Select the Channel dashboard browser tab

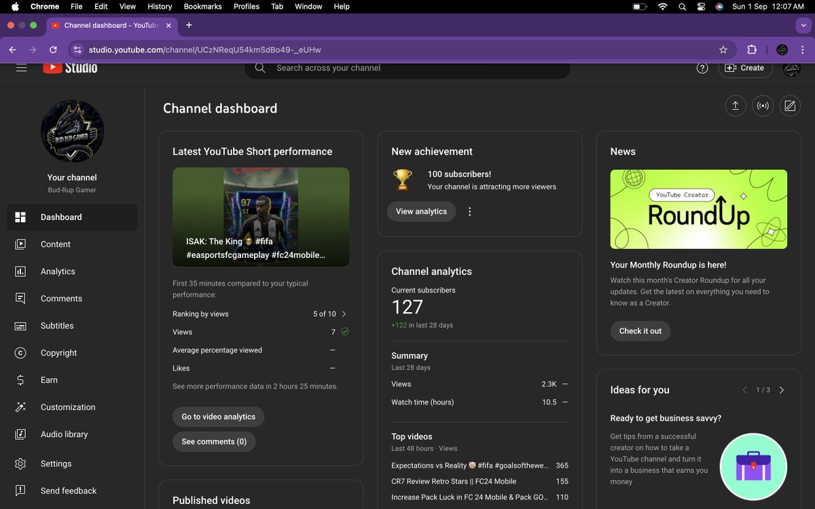coord(111,25)
